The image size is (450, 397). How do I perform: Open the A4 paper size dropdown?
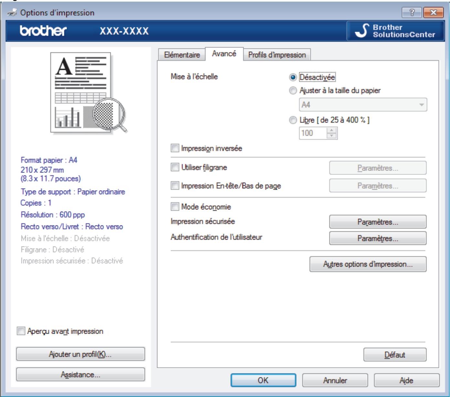[x=363, y=105]
